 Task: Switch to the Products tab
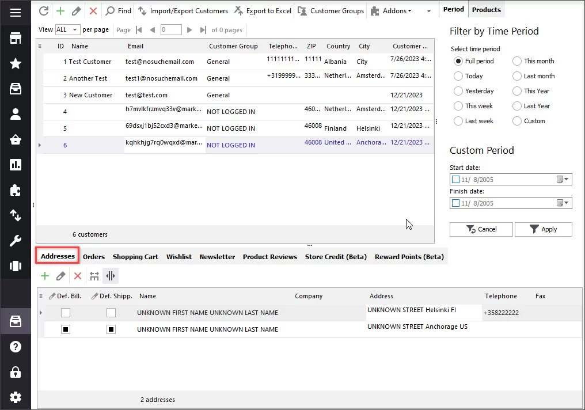click(487, 10)
